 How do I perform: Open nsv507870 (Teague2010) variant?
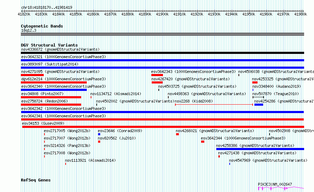point(276,94)
